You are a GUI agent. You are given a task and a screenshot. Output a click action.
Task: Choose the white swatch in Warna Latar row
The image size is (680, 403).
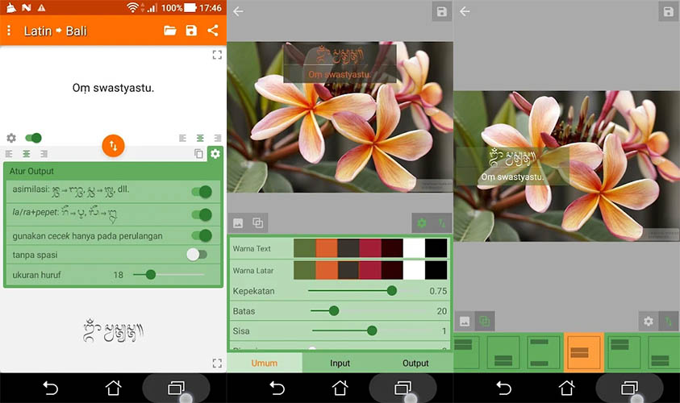pos(414,269)
